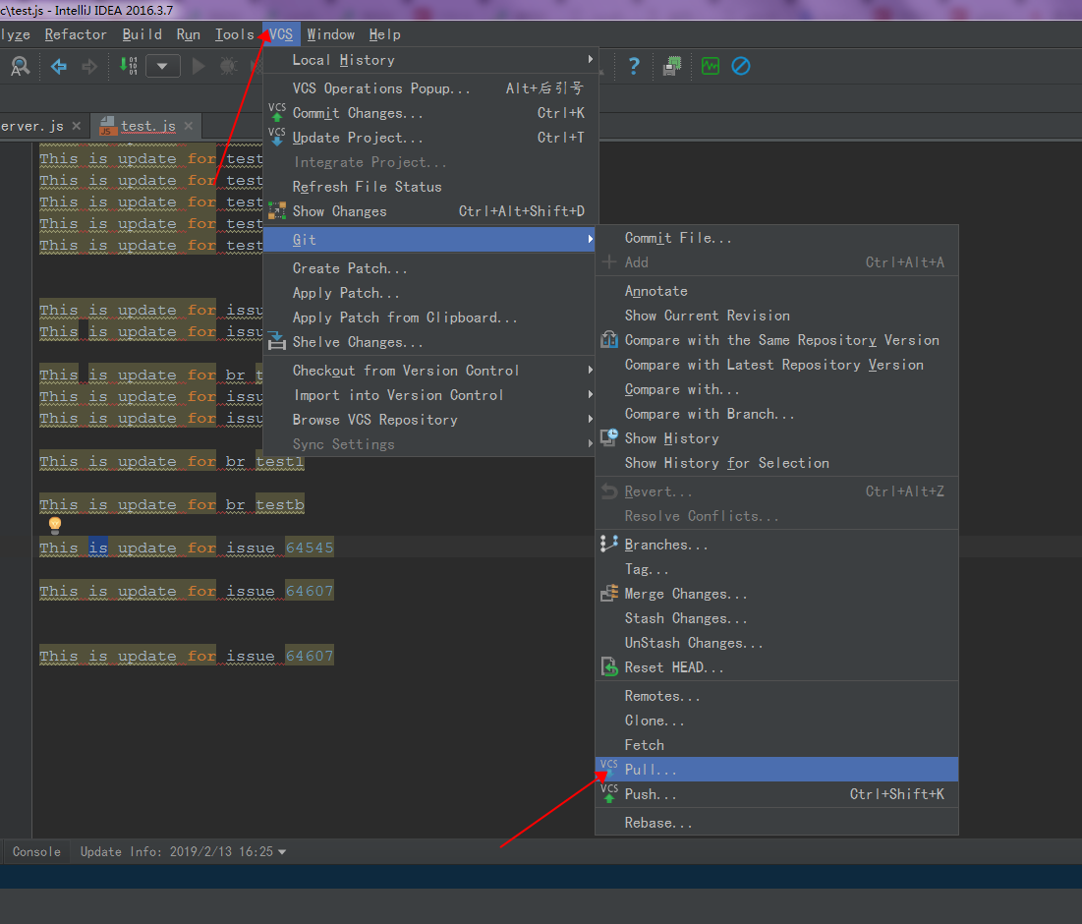Choose Commit File in Git submenu
The image size is (1082, 924).
click(x=777, y=238)
